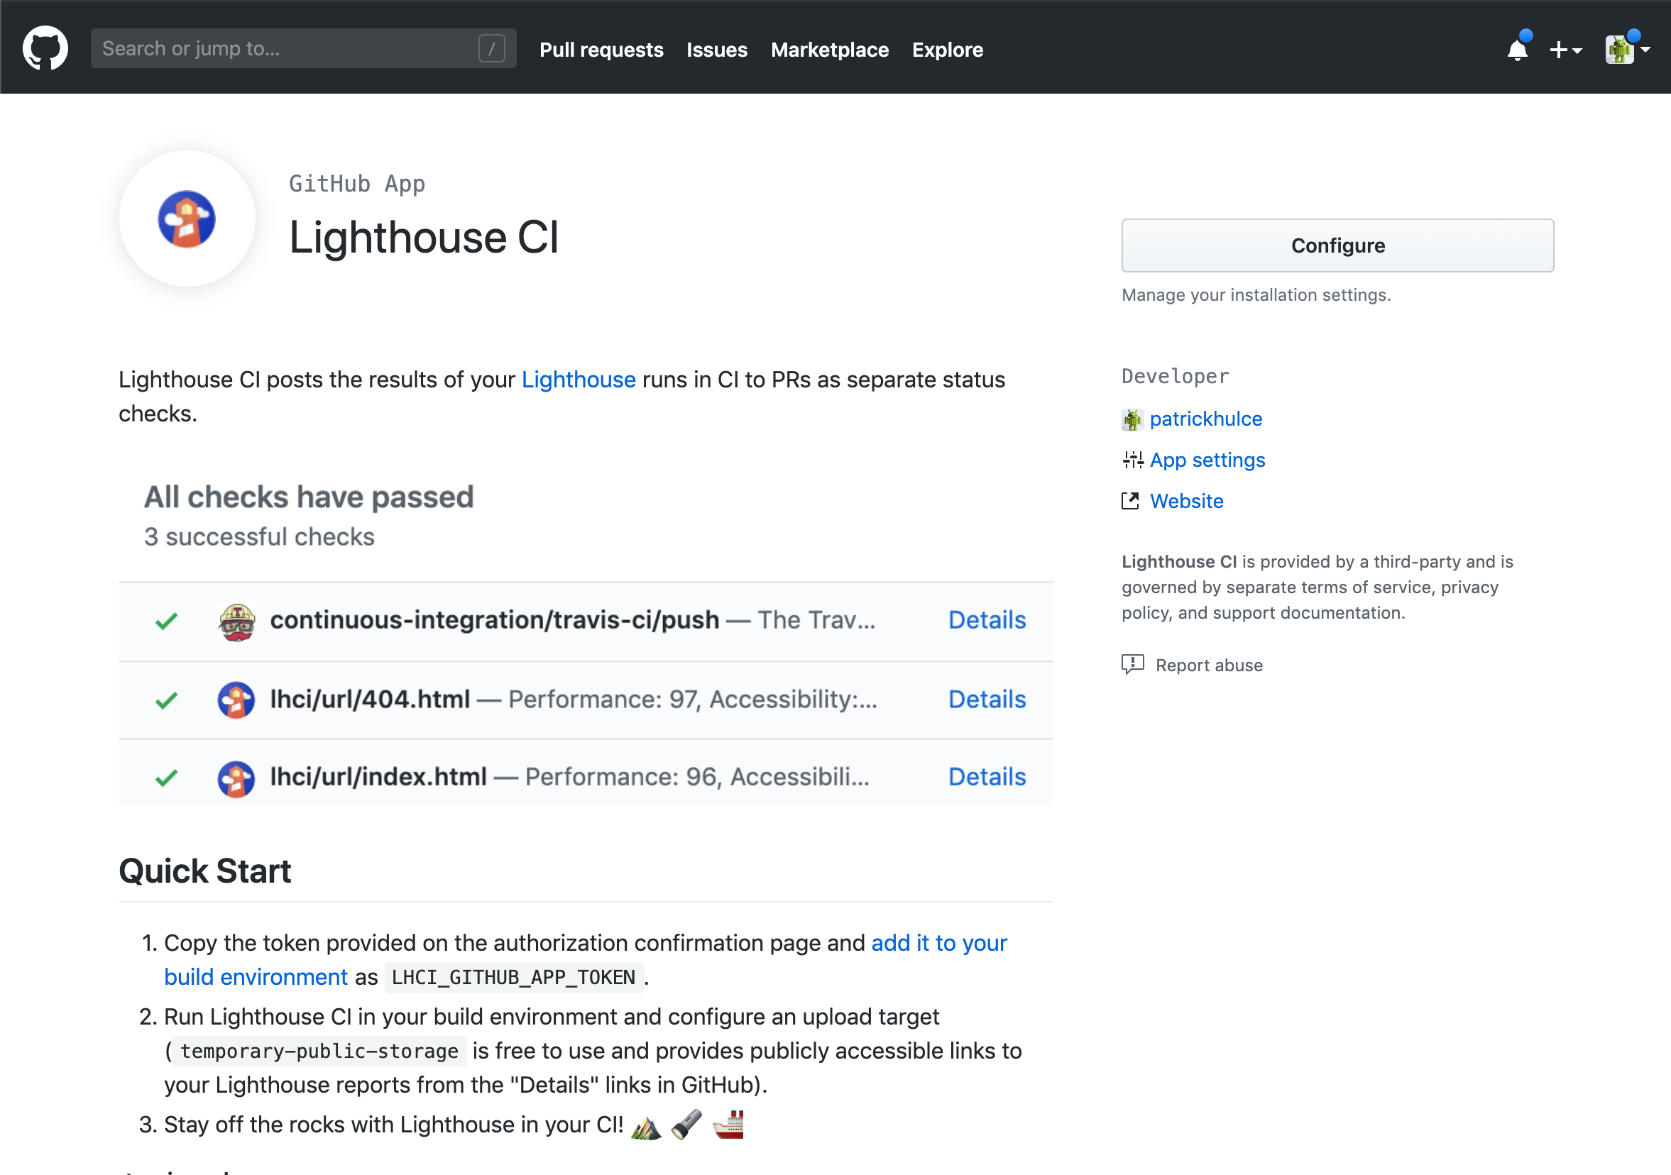Click the flashlight emoji in step 3
The width and height of the screenshot is (1671, 1175).
pyautogui.click(x=687, y=1125)
